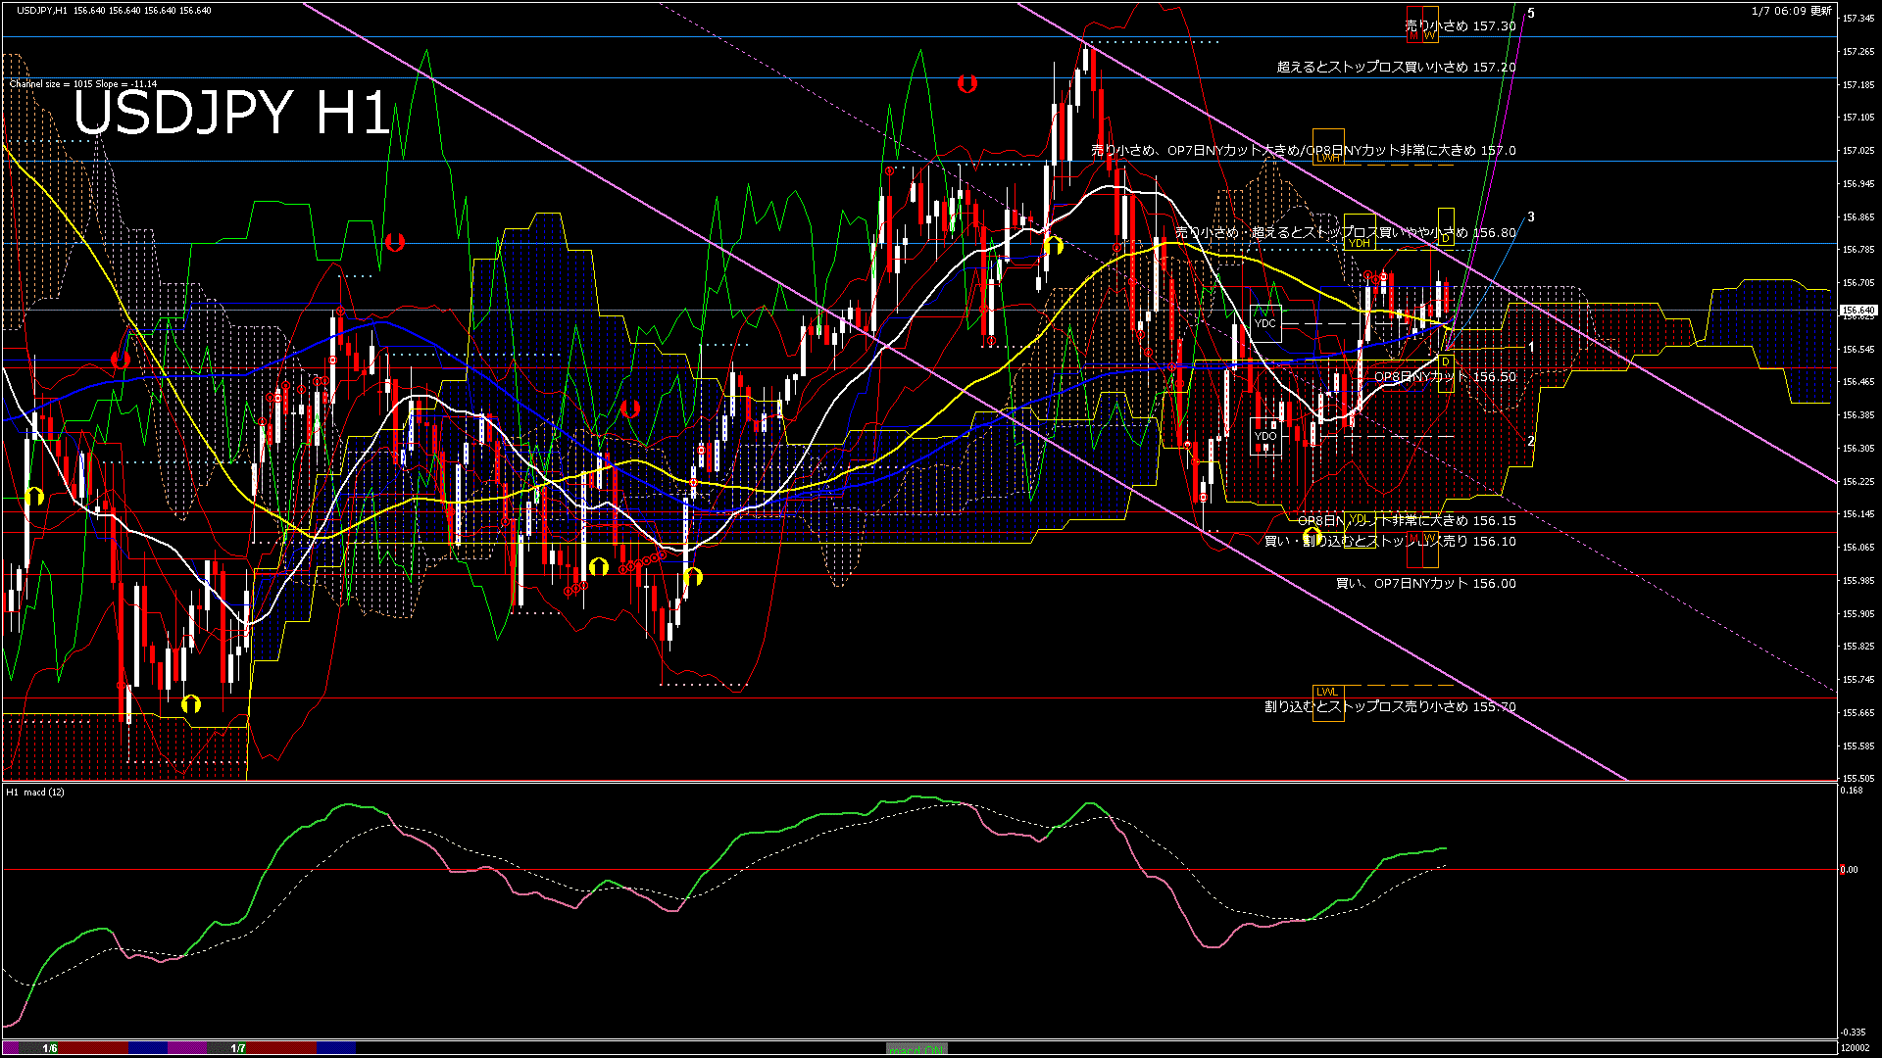Click the yellow padlock icon near the 156.00 lows
The width and height of the screenshot is (1882, 1058).
point(694,576)
